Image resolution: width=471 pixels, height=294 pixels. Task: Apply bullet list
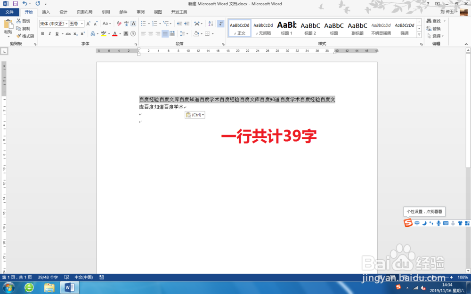pos(144,24)
